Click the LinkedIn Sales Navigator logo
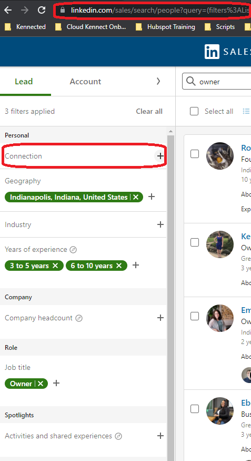The image size is (251, 461). [212, 52]
